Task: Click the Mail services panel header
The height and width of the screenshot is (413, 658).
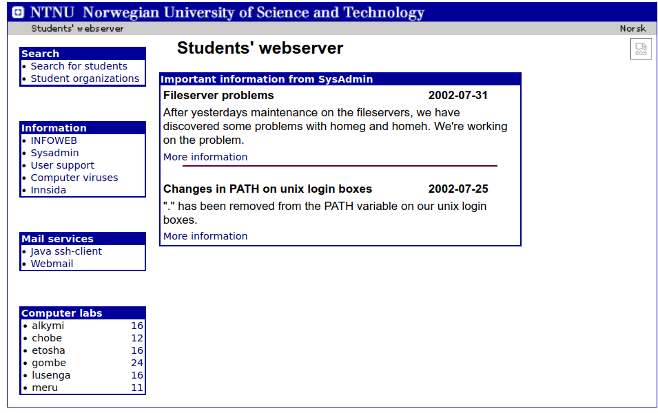Action: coord(83,239)
